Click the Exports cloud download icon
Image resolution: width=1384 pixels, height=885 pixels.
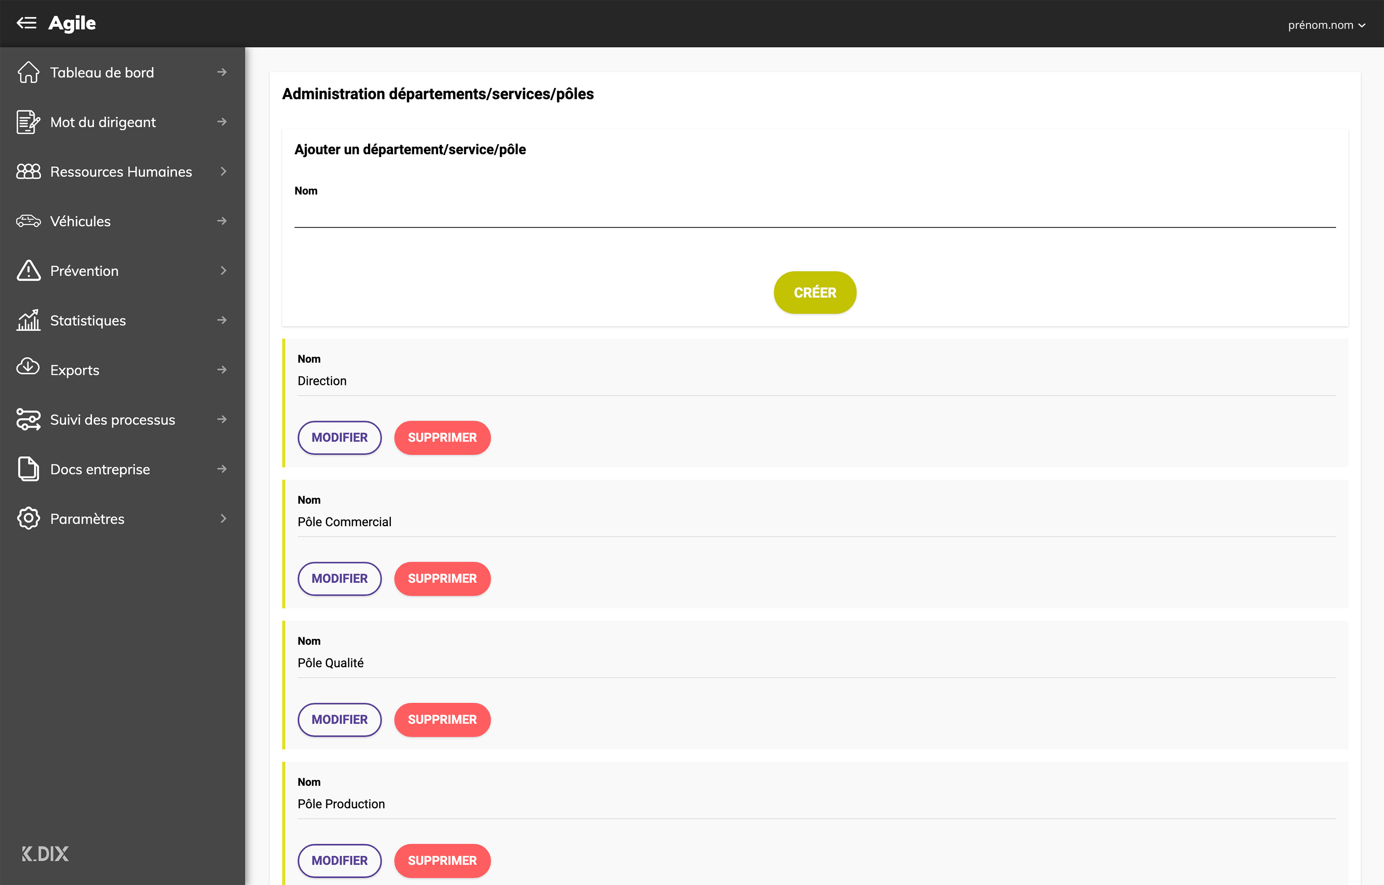28,367
